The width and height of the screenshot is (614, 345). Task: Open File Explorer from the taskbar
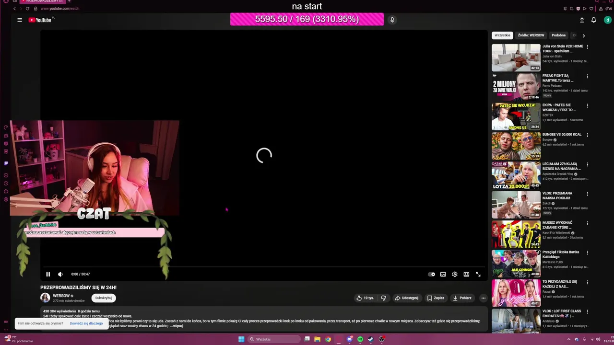pos(318,339)
